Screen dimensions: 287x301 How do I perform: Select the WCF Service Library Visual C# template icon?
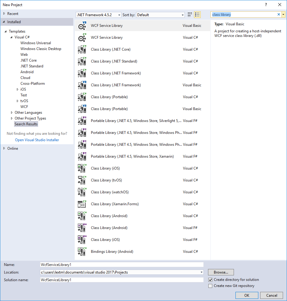point(82,37)
